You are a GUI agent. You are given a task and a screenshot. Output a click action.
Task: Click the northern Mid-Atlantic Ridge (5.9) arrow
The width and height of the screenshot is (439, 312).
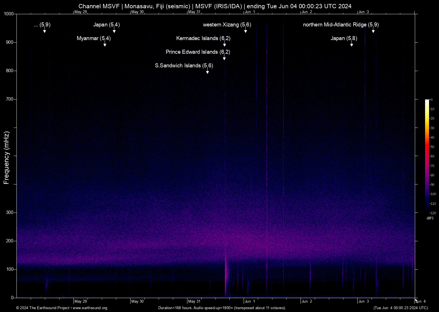(x=373, y=31)
